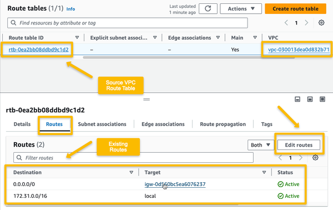Screen dimensions: 333x210
Task: Sort by Destination column arrow
Action: [x=132, y=172]
